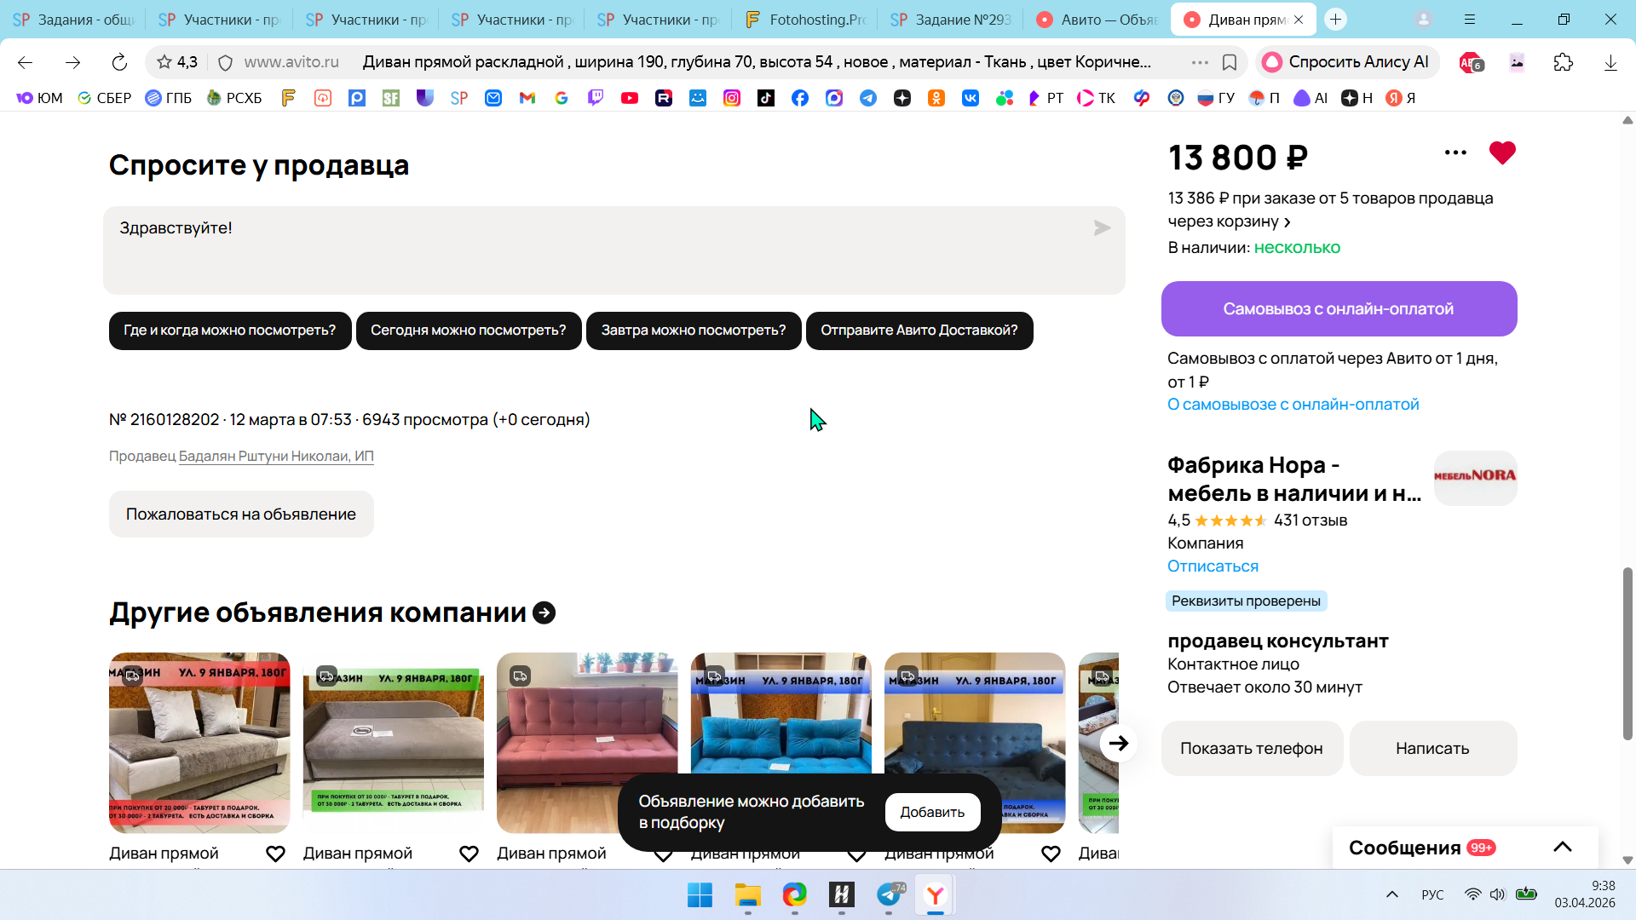The image size is (1636, 920).
Task: Open the downloads icon in browser toolbar
Action: [x=1610, y=62]
